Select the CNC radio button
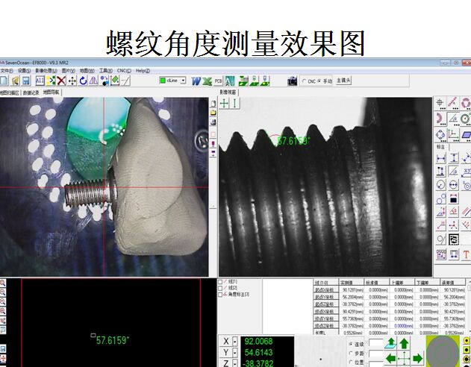 pyautogui.click(x=304, y=81)
